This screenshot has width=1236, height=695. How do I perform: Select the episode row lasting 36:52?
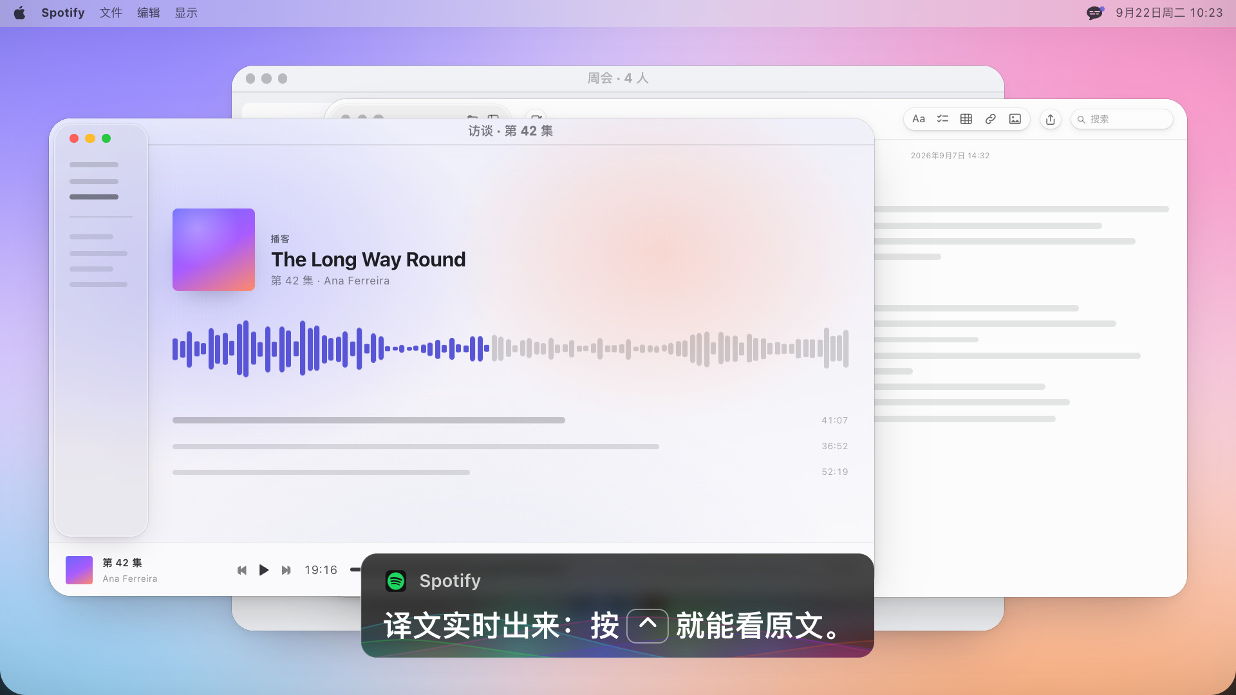(510, 446)
